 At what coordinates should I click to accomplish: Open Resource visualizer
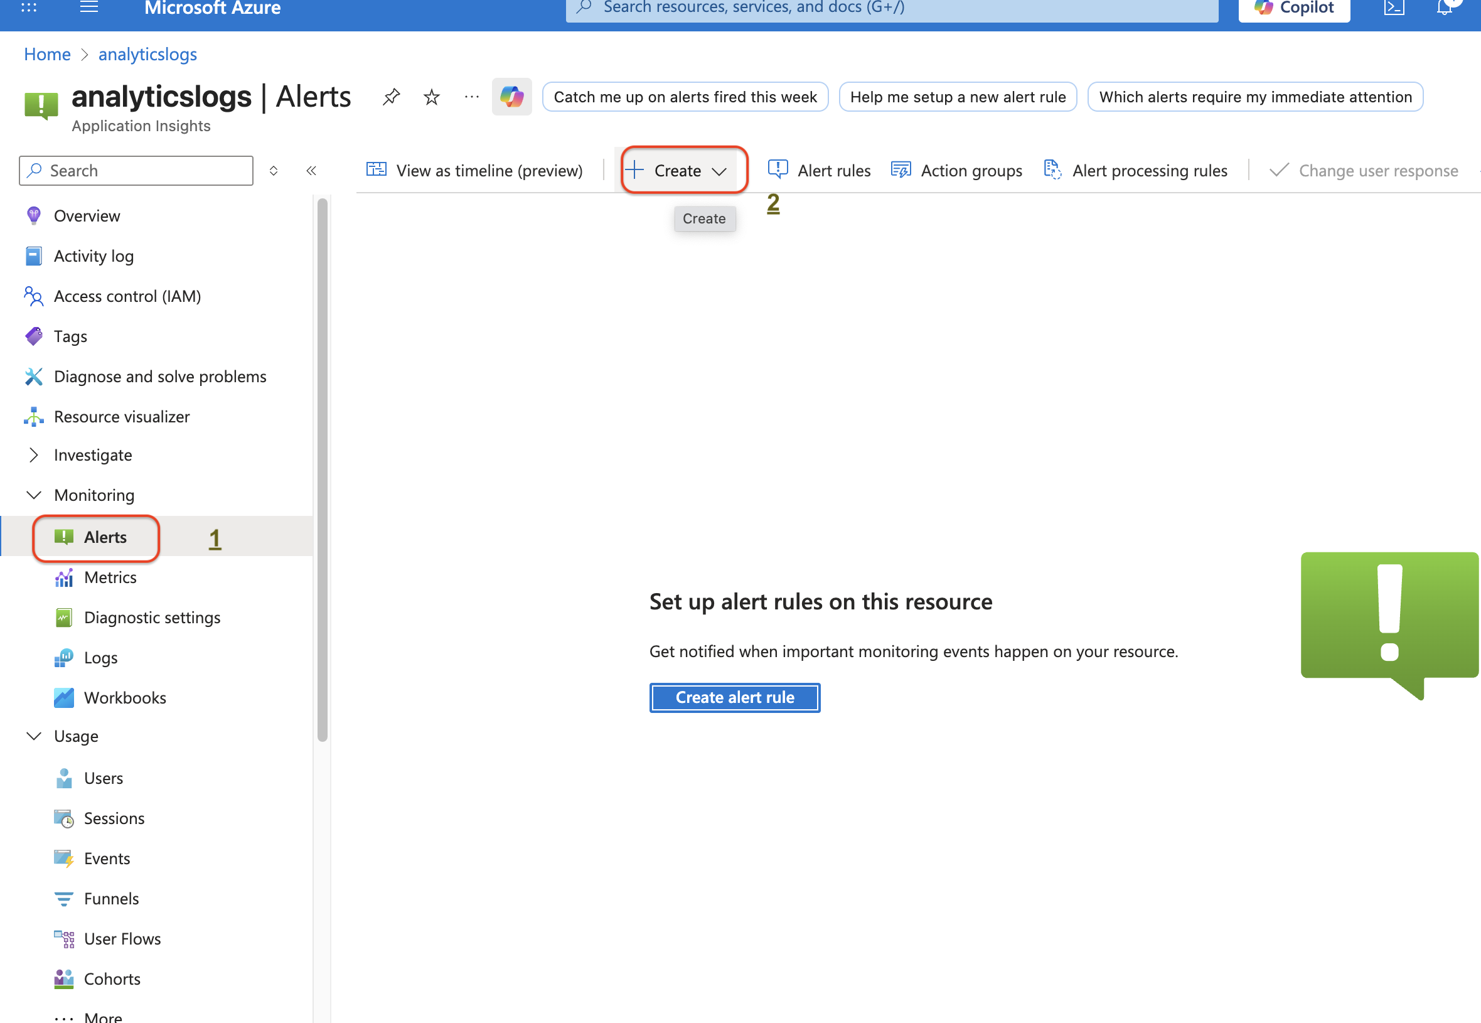click(x=122, y=417)
